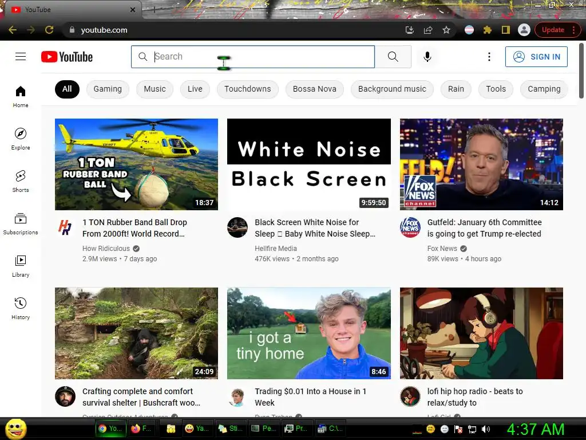The height and width of the screenshot is (440, 586).
Task: Click the magnifier search submit button
Action: pos(393,57)
